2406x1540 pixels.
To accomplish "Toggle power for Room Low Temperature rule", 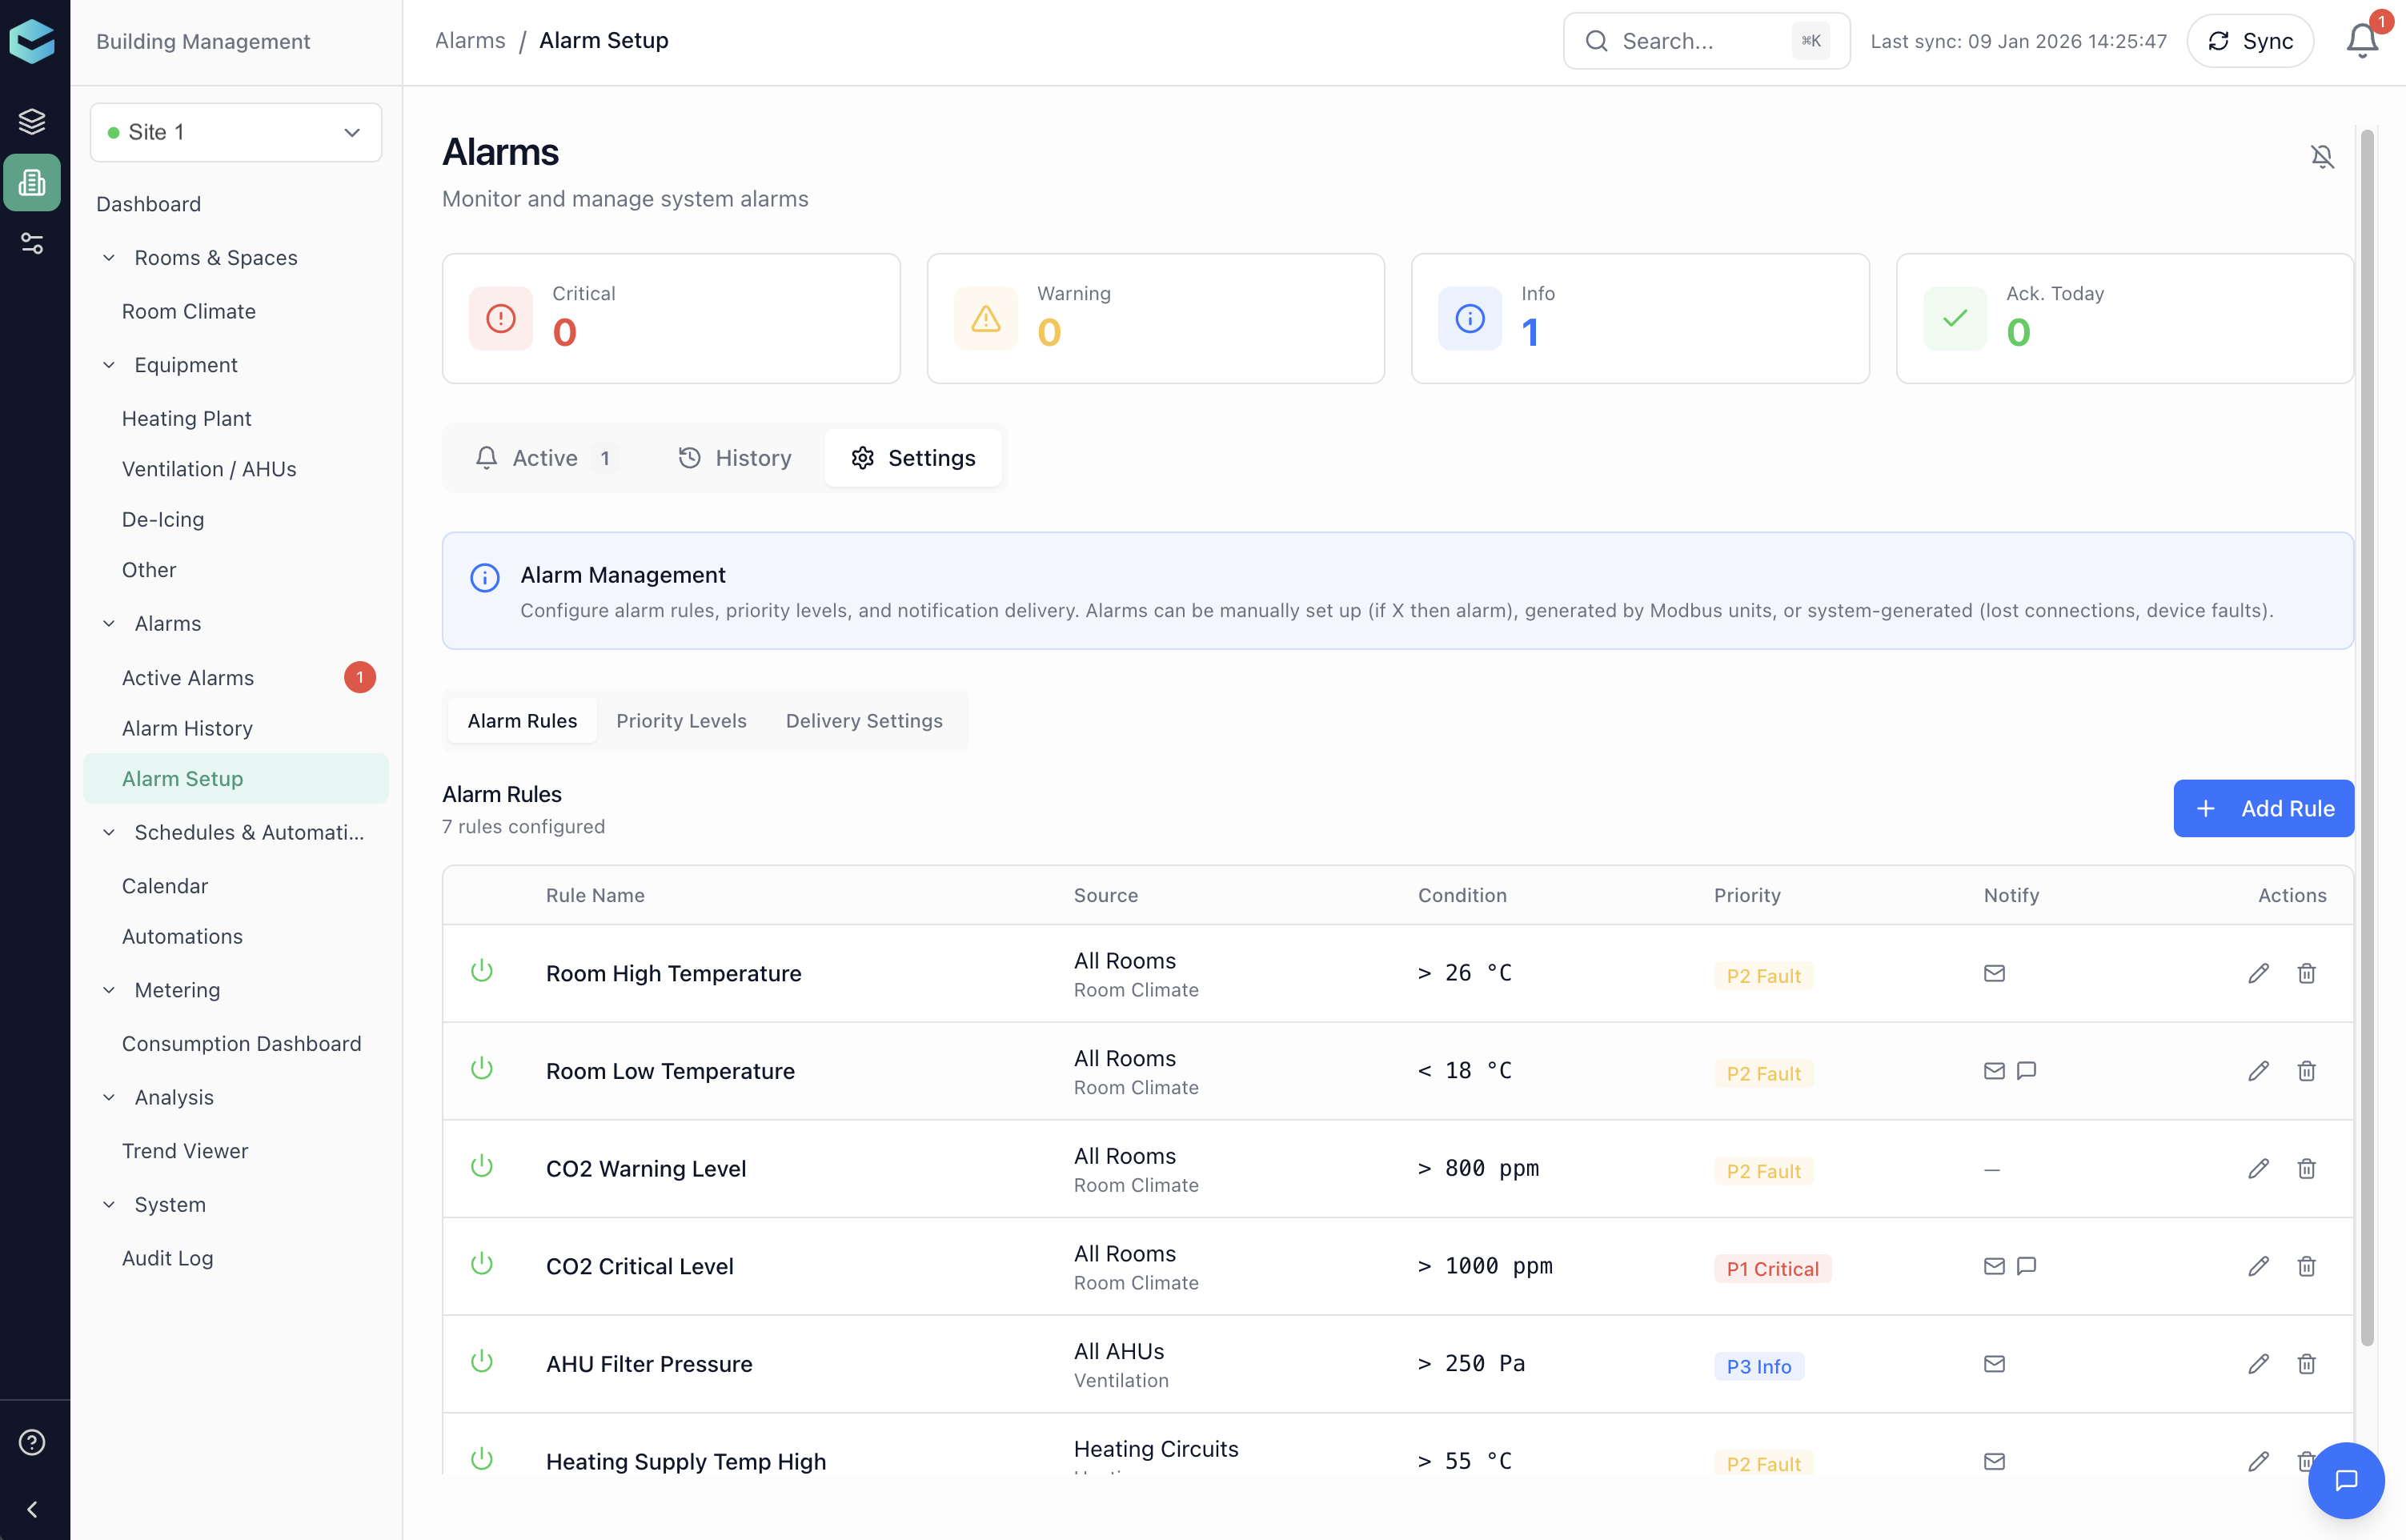I will click(x=482, y=1069).
